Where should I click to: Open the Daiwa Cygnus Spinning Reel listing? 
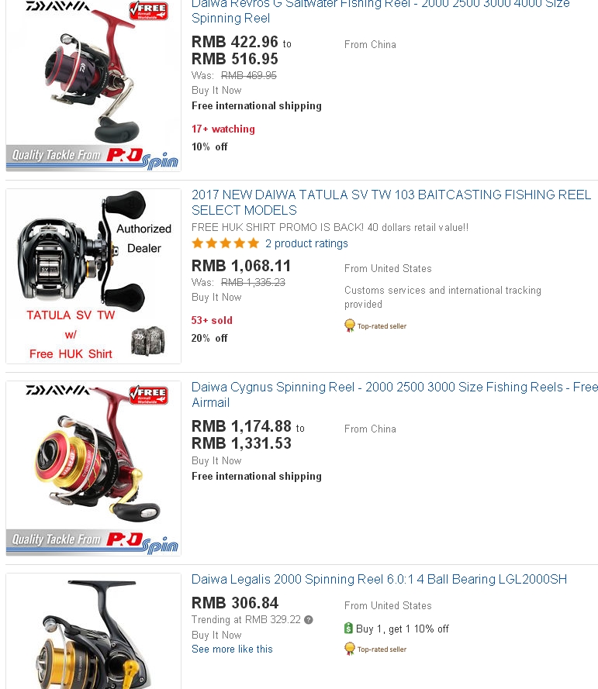coord(395,394)
